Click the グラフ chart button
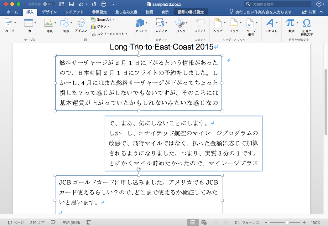Image resolution: width=328 pixels, height=226 pixels. pyautogui.click(x=100, y=27)
